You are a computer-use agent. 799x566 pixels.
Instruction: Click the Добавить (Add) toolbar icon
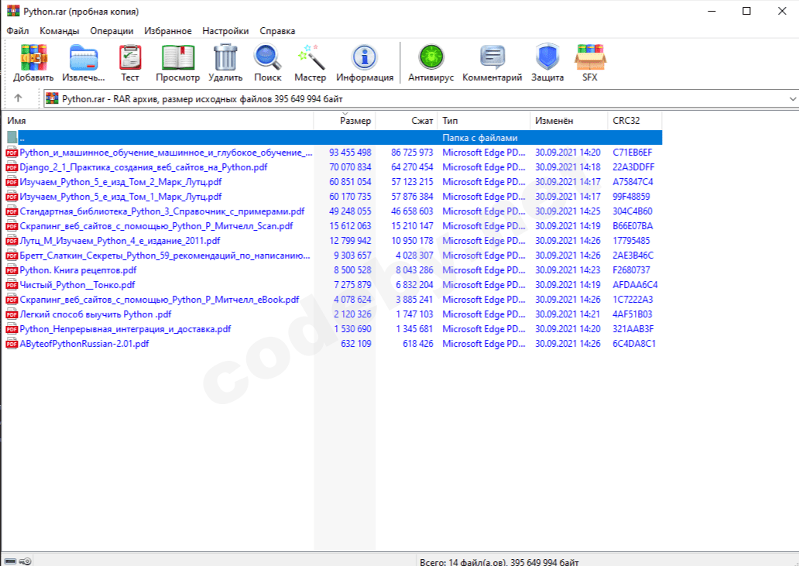coord(33,58)
